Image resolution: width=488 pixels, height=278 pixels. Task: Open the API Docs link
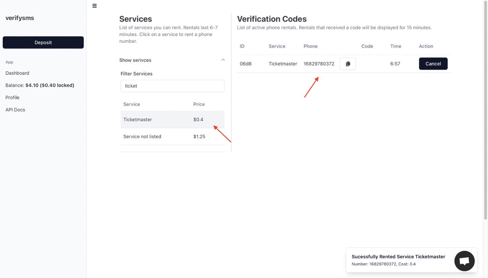[15, 110]
